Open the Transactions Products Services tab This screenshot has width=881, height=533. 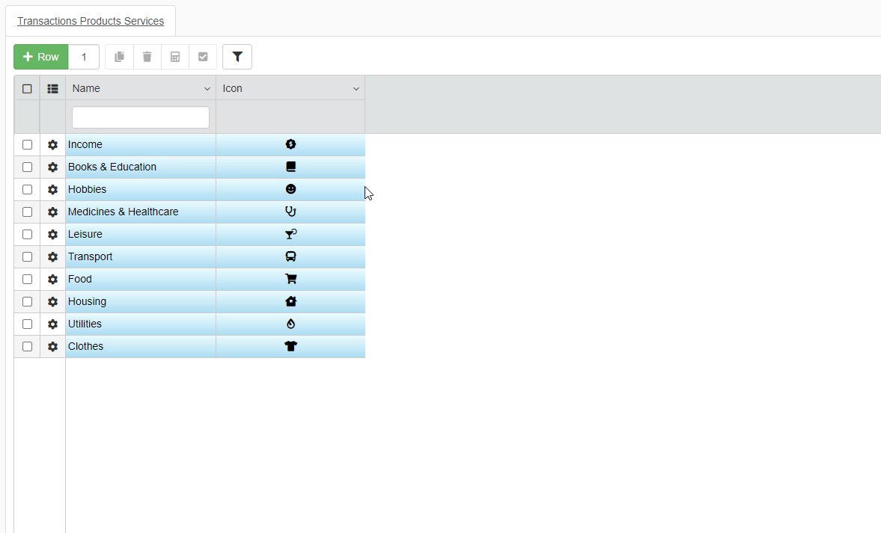91,21
